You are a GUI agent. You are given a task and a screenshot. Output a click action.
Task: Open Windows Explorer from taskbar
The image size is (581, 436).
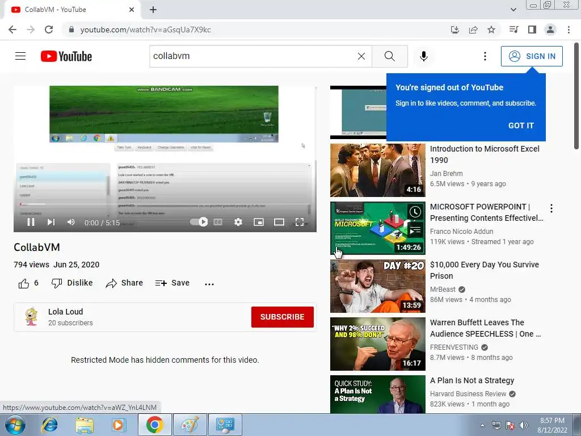click(x=85, y=425)
